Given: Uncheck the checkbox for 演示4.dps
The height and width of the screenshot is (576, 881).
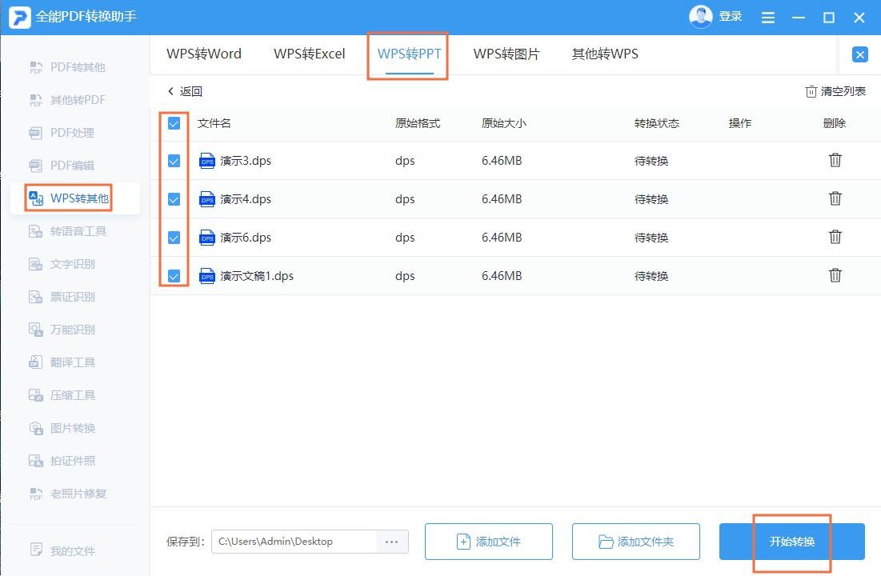Looking at the screenshot, I should tap(174, 199).
